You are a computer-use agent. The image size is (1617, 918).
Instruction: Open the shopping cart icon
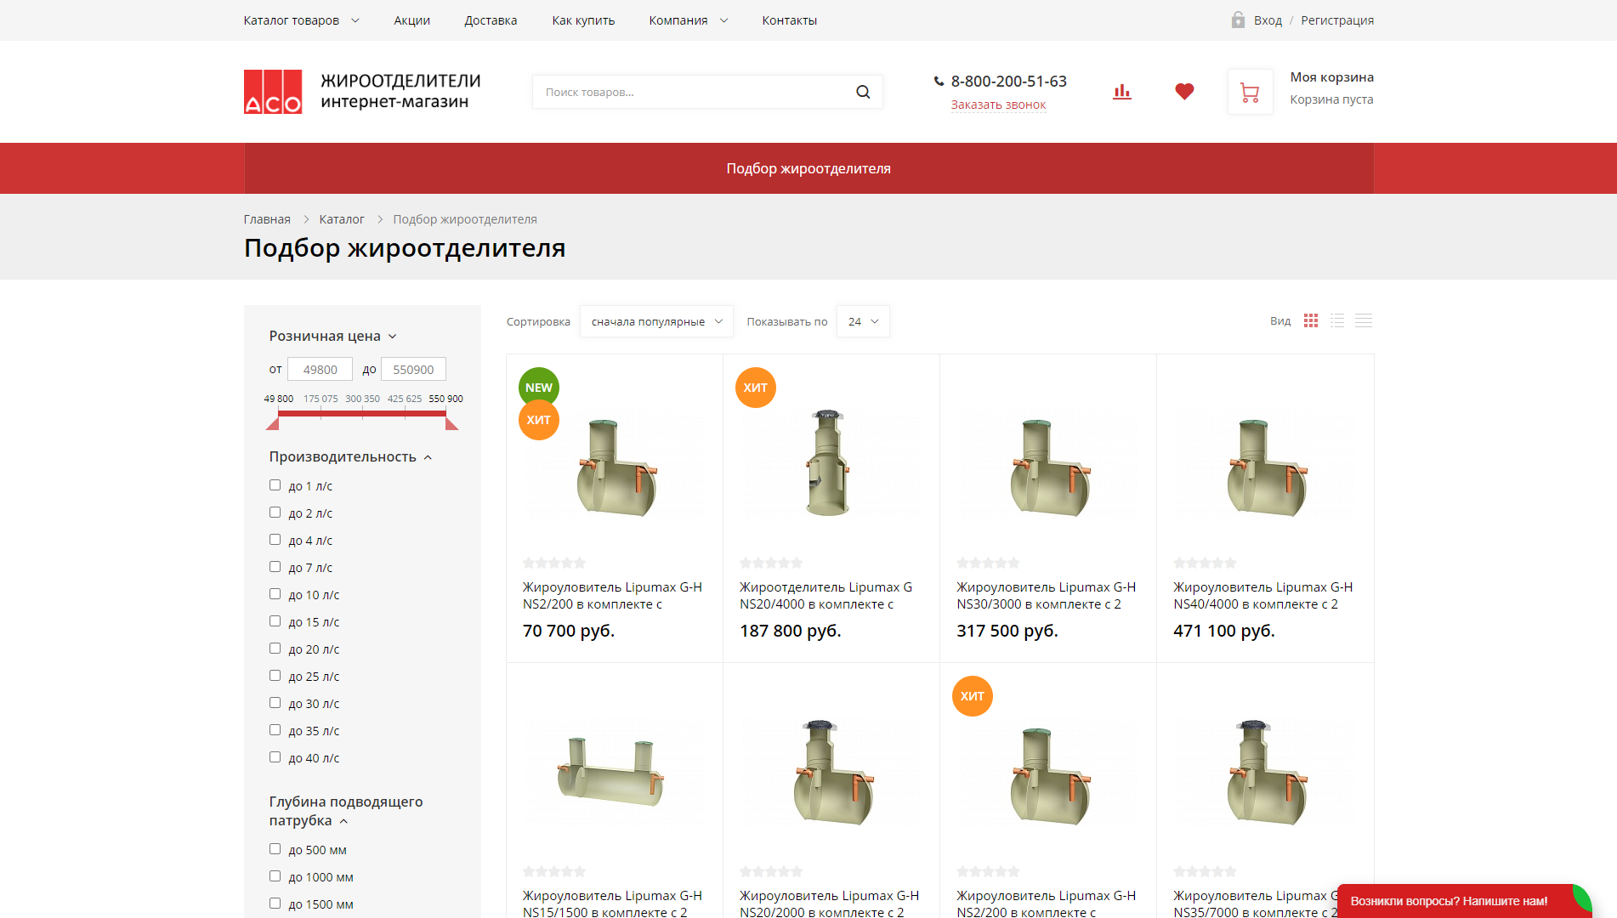pyautogui.click(x=1250, y=92)
